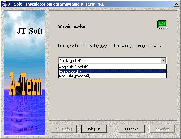This screenshot has height=139, width=181.
Task: Click the JT-Soft logo text
Action: (x=30, y=31)
